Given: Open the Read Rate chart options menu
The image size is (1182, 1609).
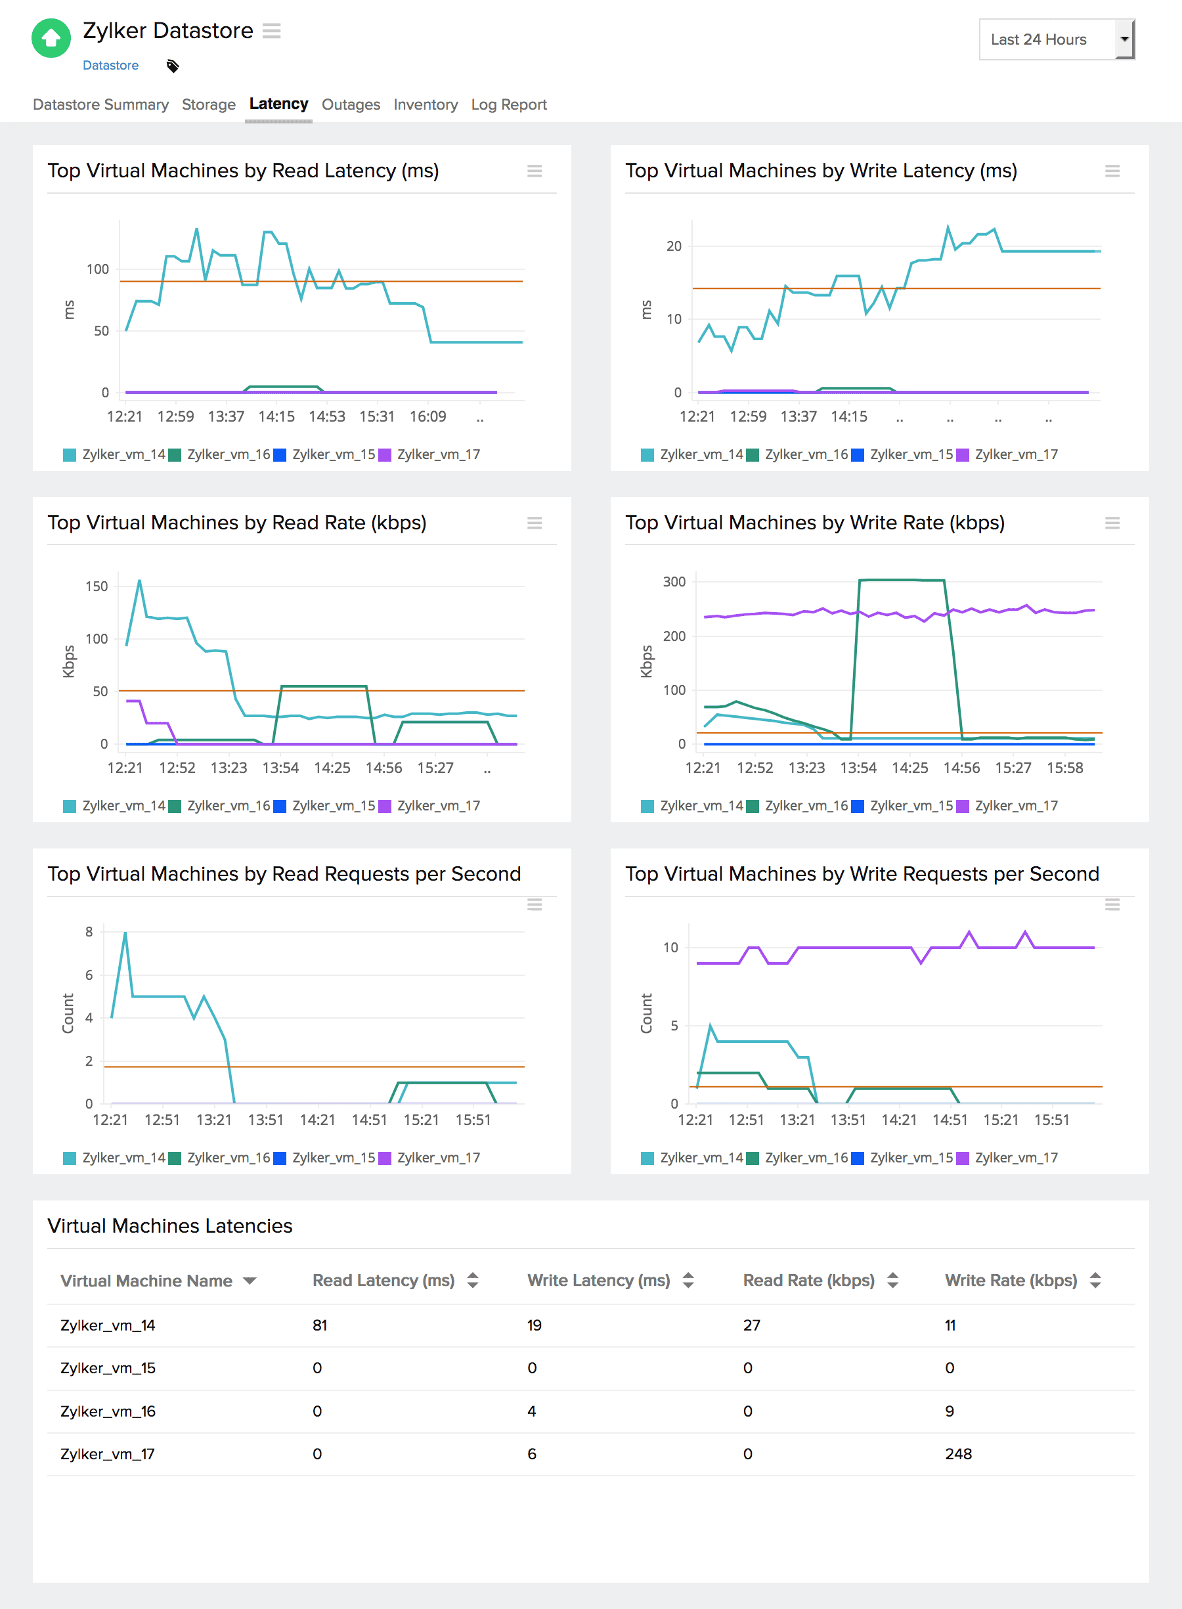Looking at the screenshot, I should 535,523.
